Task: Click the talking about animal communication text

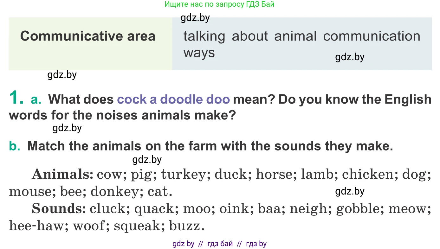Action: click(x=301, y=36)
